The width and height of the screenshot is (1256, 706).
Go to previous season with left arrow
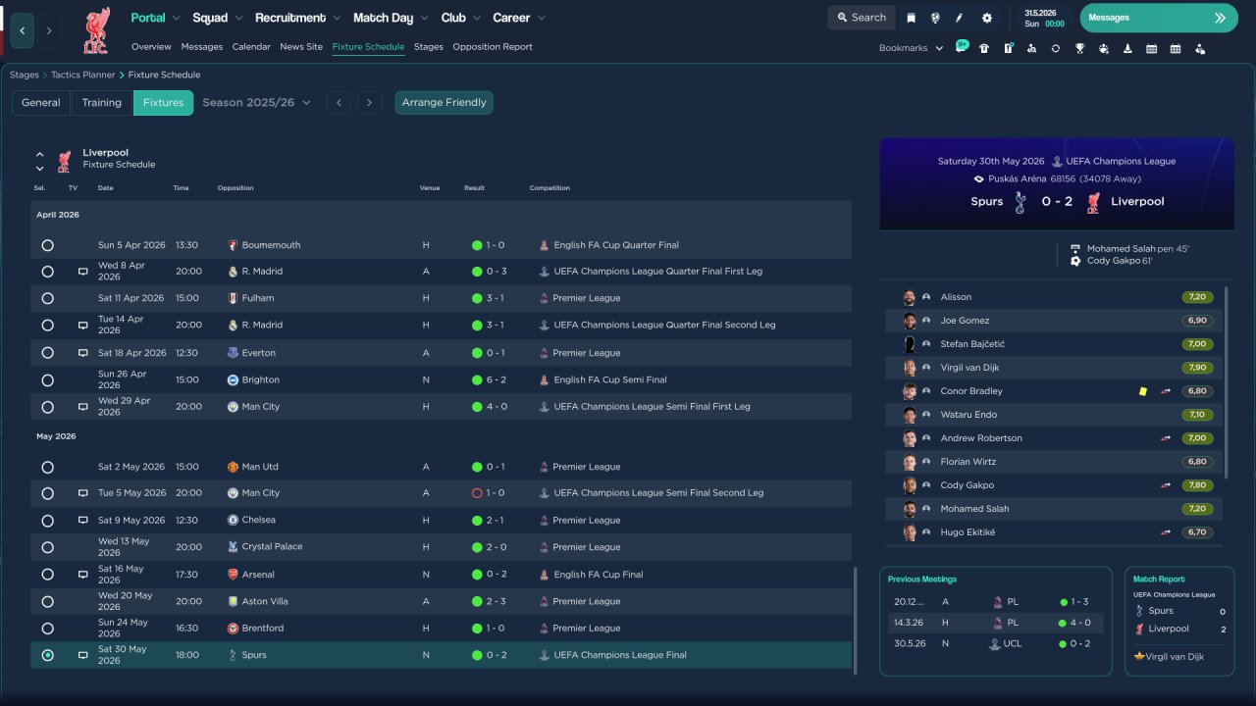[x=339, y=103]
